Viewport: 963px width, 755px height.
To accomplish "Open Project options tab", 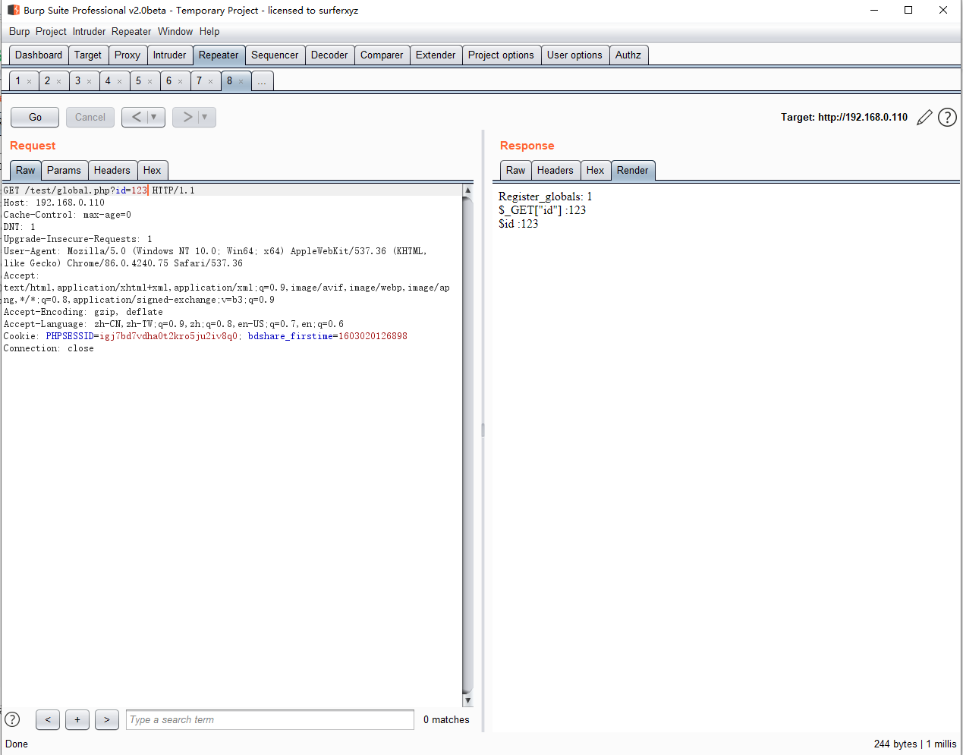I will [501, 55].
